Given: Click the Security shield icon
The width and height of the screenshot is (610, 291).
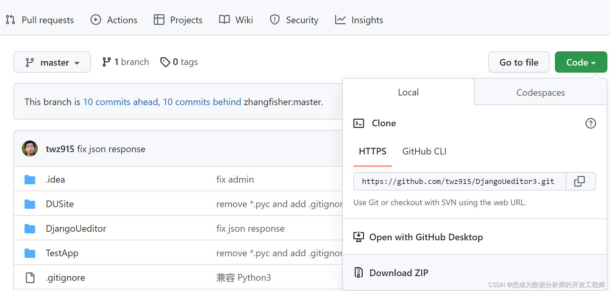Looking at the screenshot, I should (275, 20).
